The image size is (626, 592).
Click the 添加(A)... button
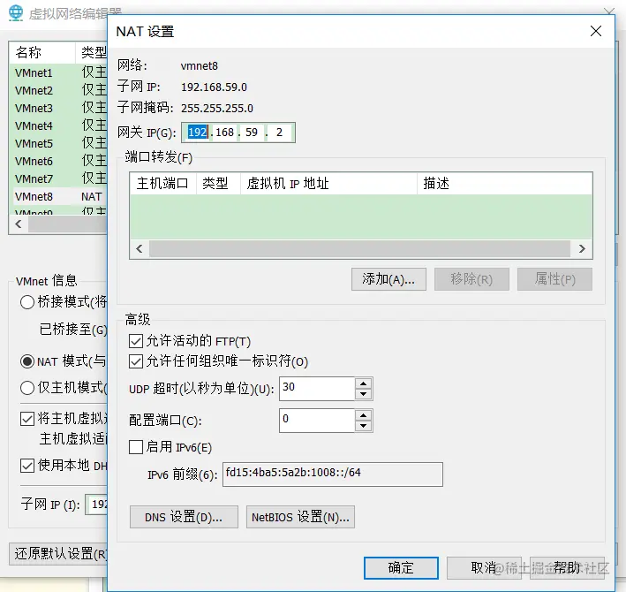pyautogui.click(x=388, y=279)
